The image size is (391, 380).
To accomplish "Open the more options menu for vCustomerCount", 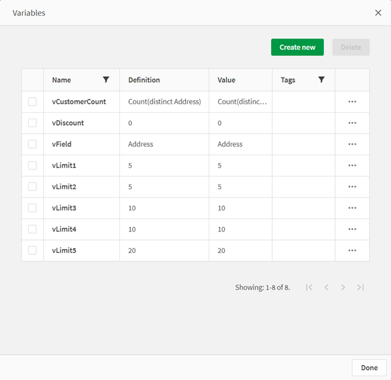I will coord(352,102).
